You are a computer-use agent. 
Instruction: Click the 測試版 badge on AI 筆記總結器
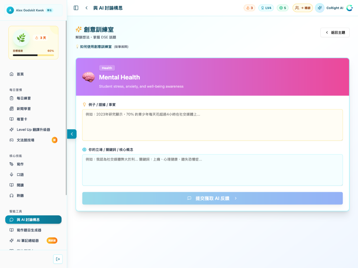(x=52, y=241)
